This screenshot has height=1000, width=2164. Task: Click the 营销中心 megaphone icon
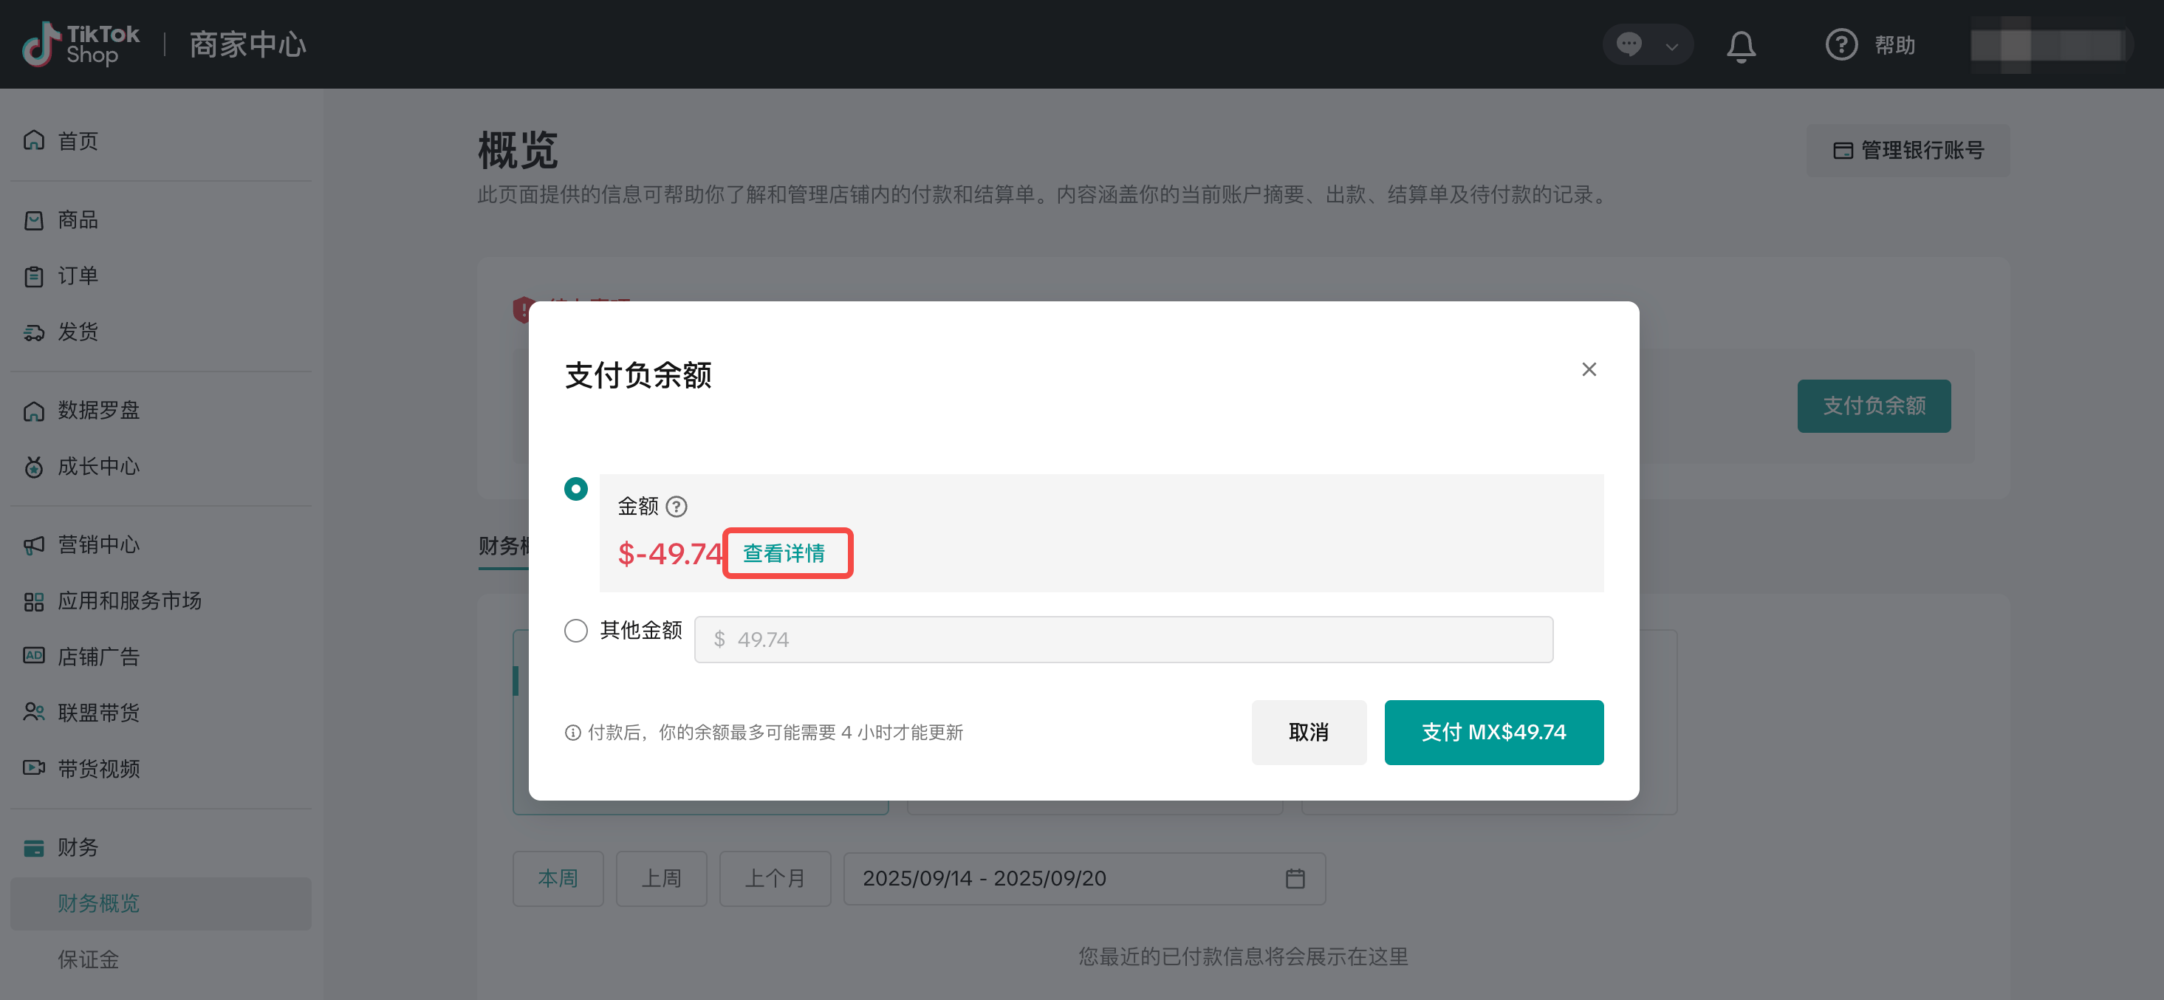33,545
